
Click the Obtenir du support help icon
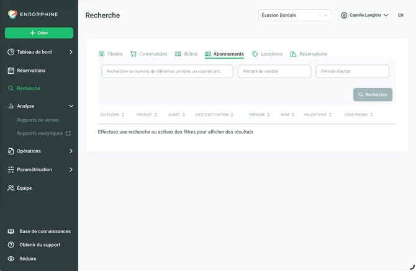11,245
